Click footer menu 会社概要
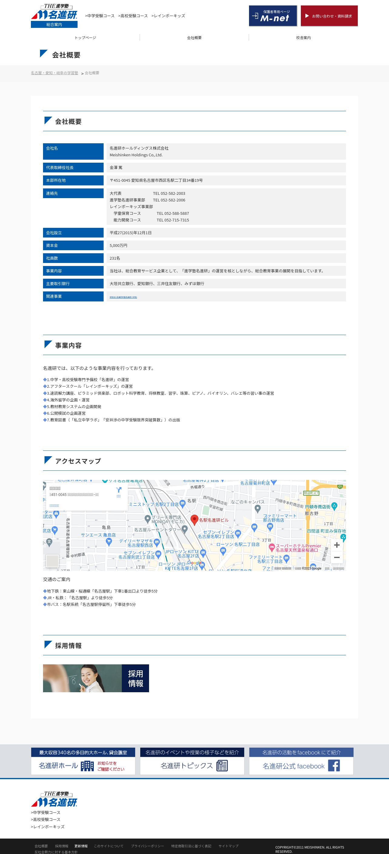The width and height of the screenshot is (389, 854). (41, 846)
